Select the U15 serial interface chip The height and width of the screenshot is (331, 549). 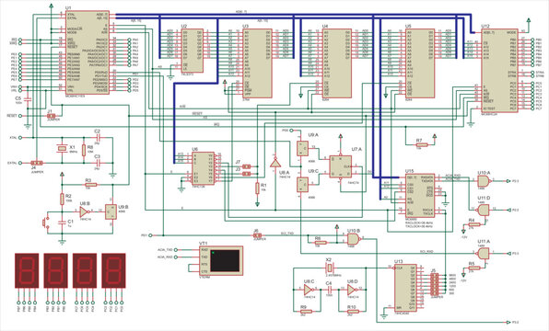(420, 195)
